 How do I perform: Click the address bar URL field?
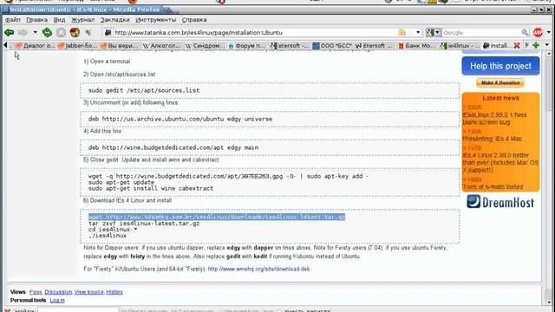point(255,33)
